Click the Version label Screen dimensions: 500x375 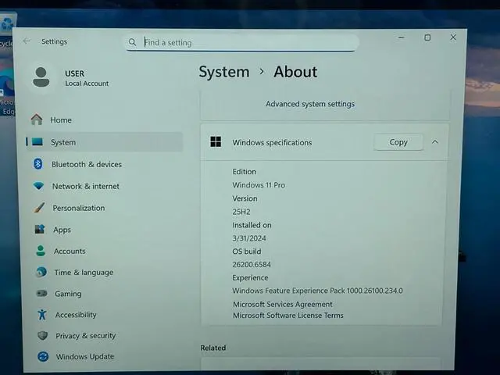coord(245,198)
